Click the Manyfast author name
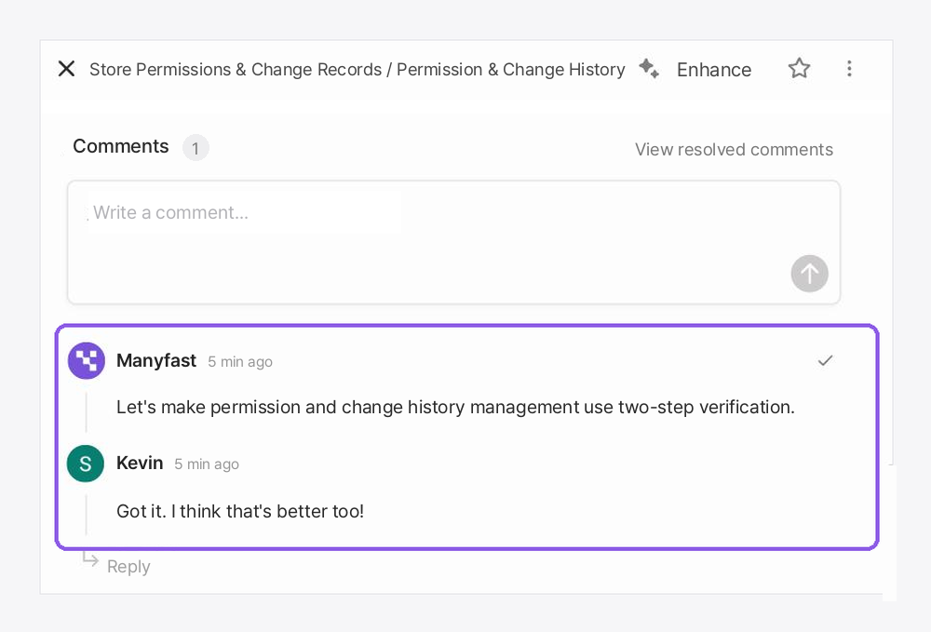Image resolution: width=931 pixels, height=632 pixels. pos(156,361)
